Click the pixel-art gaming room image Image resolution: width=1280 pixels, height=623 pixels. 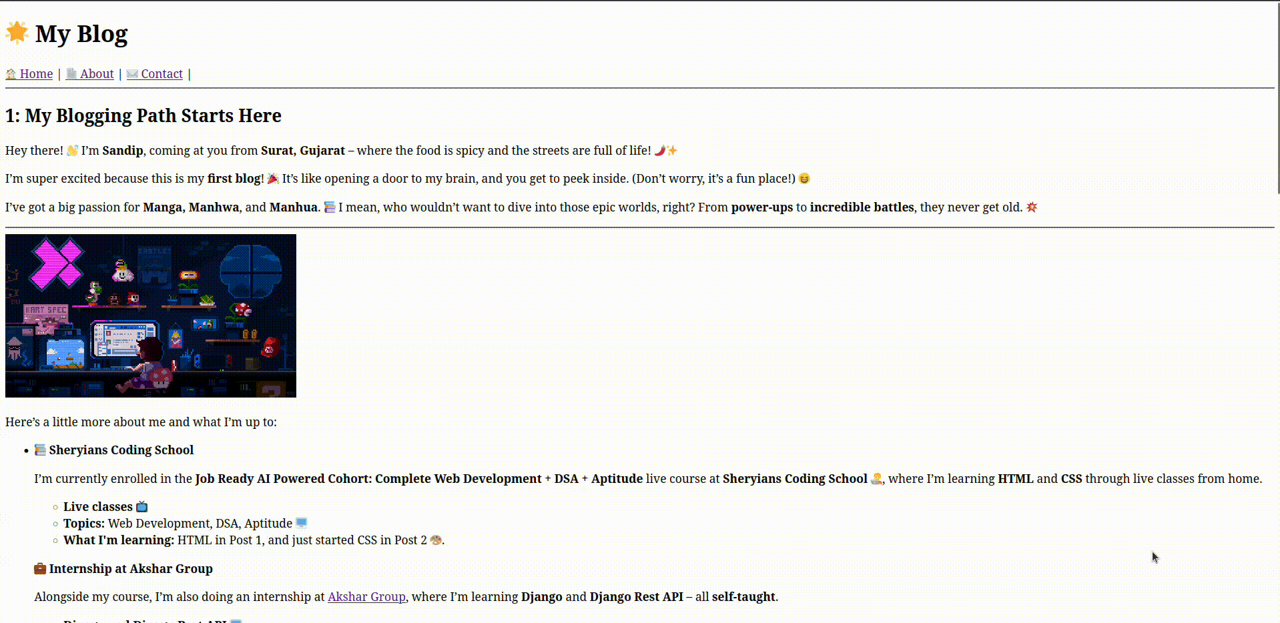pos(151,316)
